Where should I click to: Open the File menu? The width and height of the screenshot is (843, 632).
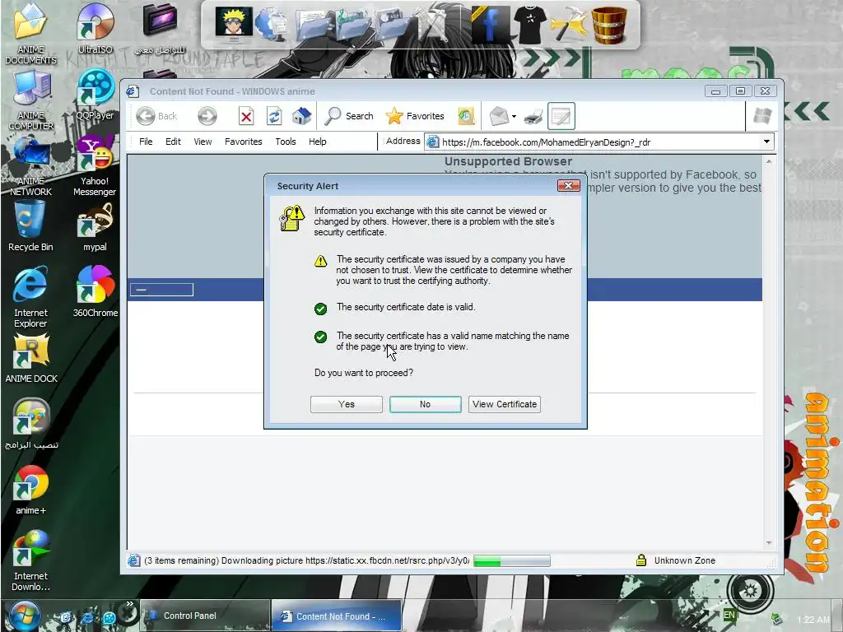click(x=146, y=142)
